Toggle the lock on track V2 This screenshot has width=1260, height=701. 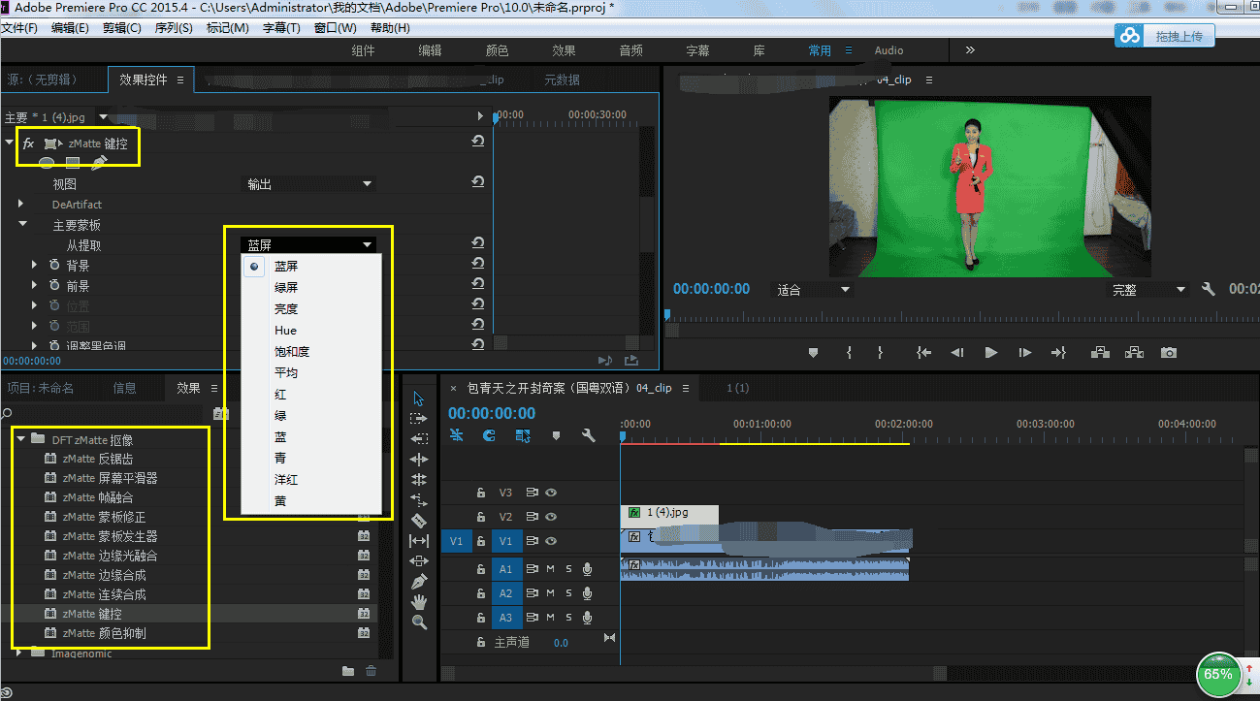pos(480,518)
